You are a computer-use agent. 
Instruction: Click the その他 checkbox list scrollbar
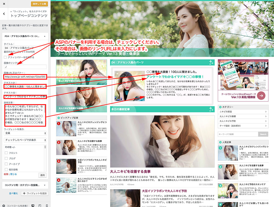pyautogui.click(x=45, y=147)
